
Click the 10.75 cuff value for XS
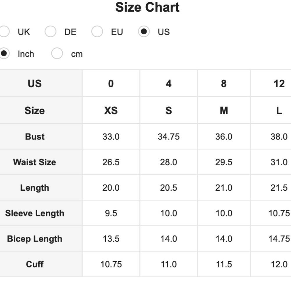(111, 264)
